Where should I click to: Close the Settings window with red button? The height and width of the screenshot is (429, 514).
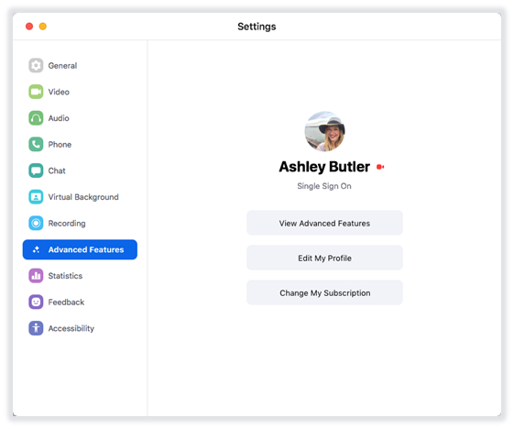[x=29, y=27]
